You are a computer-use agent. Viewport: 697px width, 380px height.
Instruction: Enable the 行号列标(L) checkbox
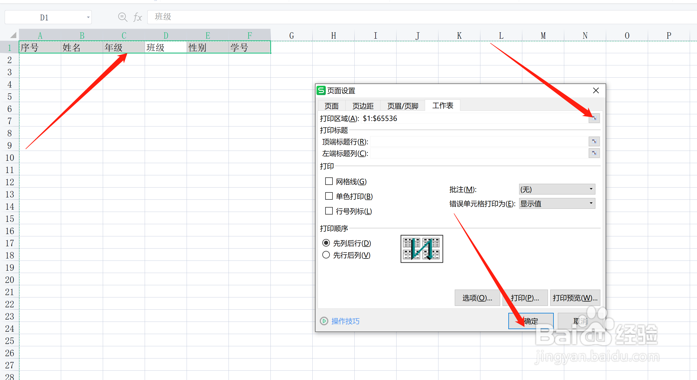[329, 211]
